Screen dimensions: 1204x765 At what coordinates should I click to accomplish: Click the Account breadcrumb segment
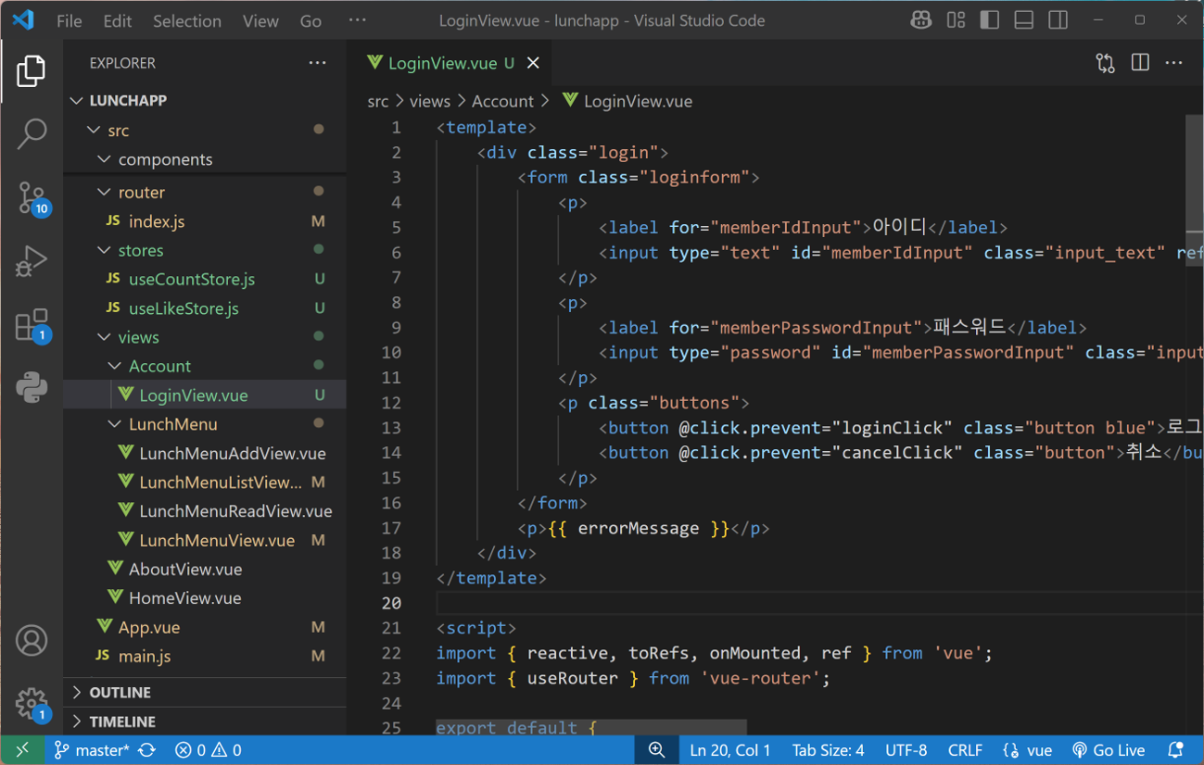(x=502, y=101)
